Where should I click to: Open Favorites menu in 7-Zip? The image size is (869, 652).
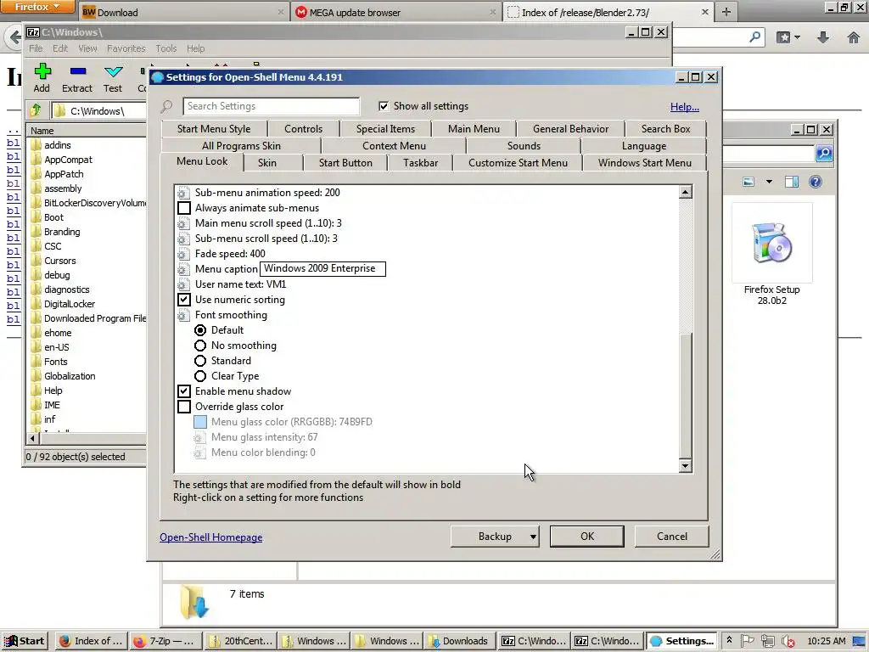tap(126, 48)
